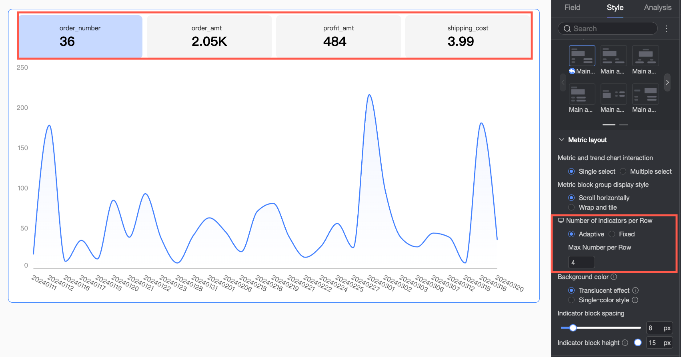Open the Analysis tab

[657, 8]
